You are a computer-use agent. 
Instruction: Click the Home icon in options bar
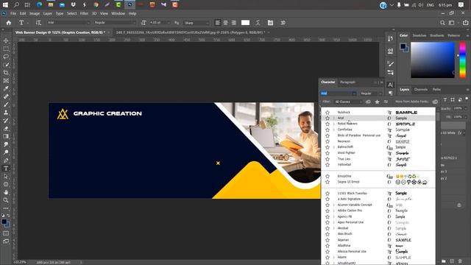click(x=9, y=23)
